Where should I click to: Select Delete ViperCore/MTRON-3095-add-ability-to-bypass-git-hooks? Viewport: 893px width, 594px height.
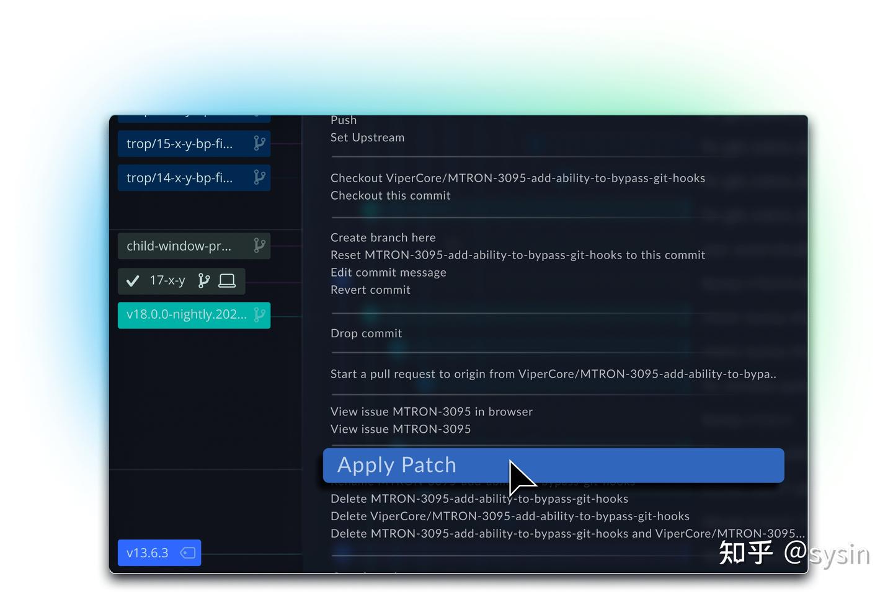[510, 515]
